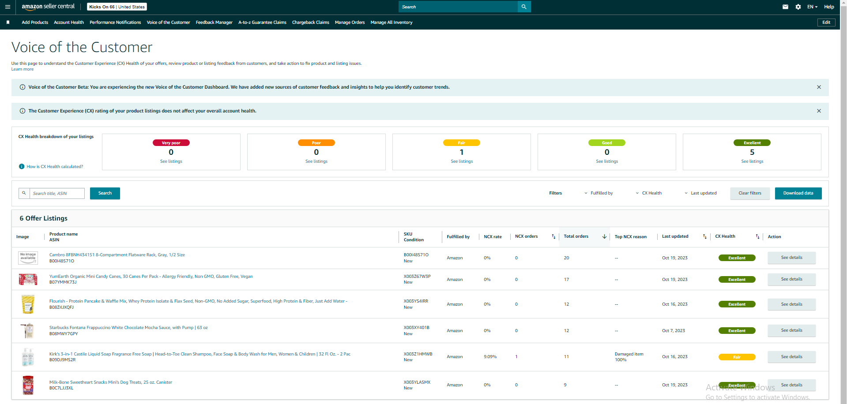The image size is (847, 404).
Task: Open Chargeback Claims
Action: (311, 22)
